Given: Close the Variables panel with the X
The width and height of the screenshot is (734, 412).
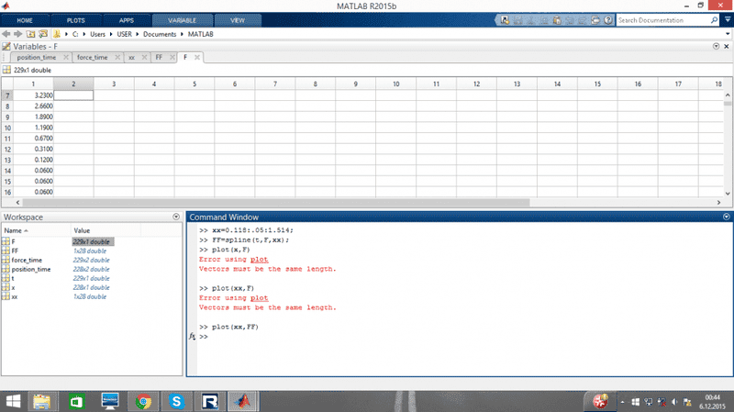Looking at the screenshot, I should tap(726, 46).
